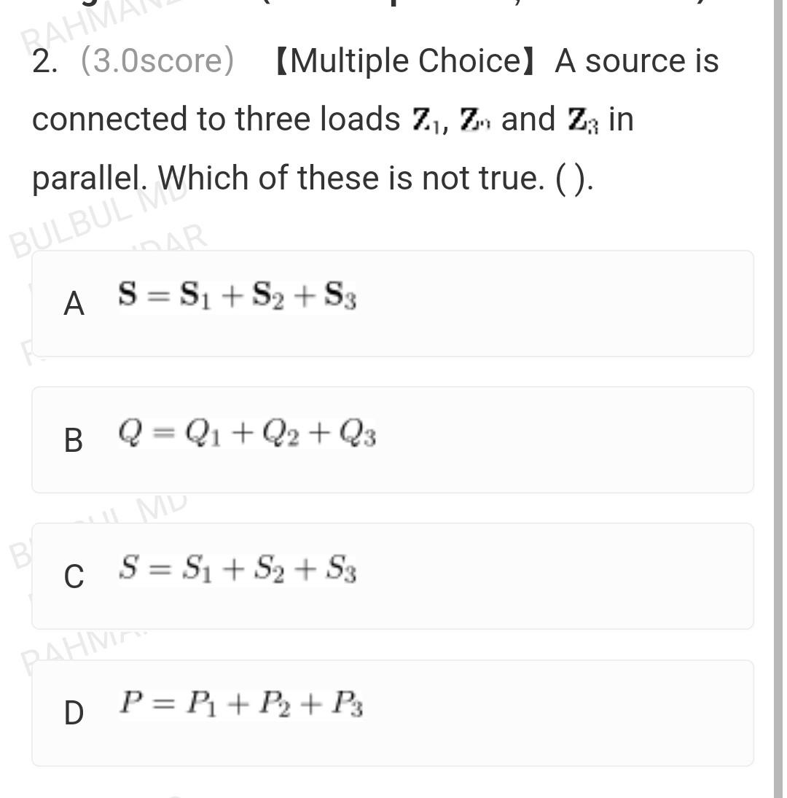The height and width of the screenshot is (798, 787).
Task: Click the letter A label
Action: tap(74, 304)
